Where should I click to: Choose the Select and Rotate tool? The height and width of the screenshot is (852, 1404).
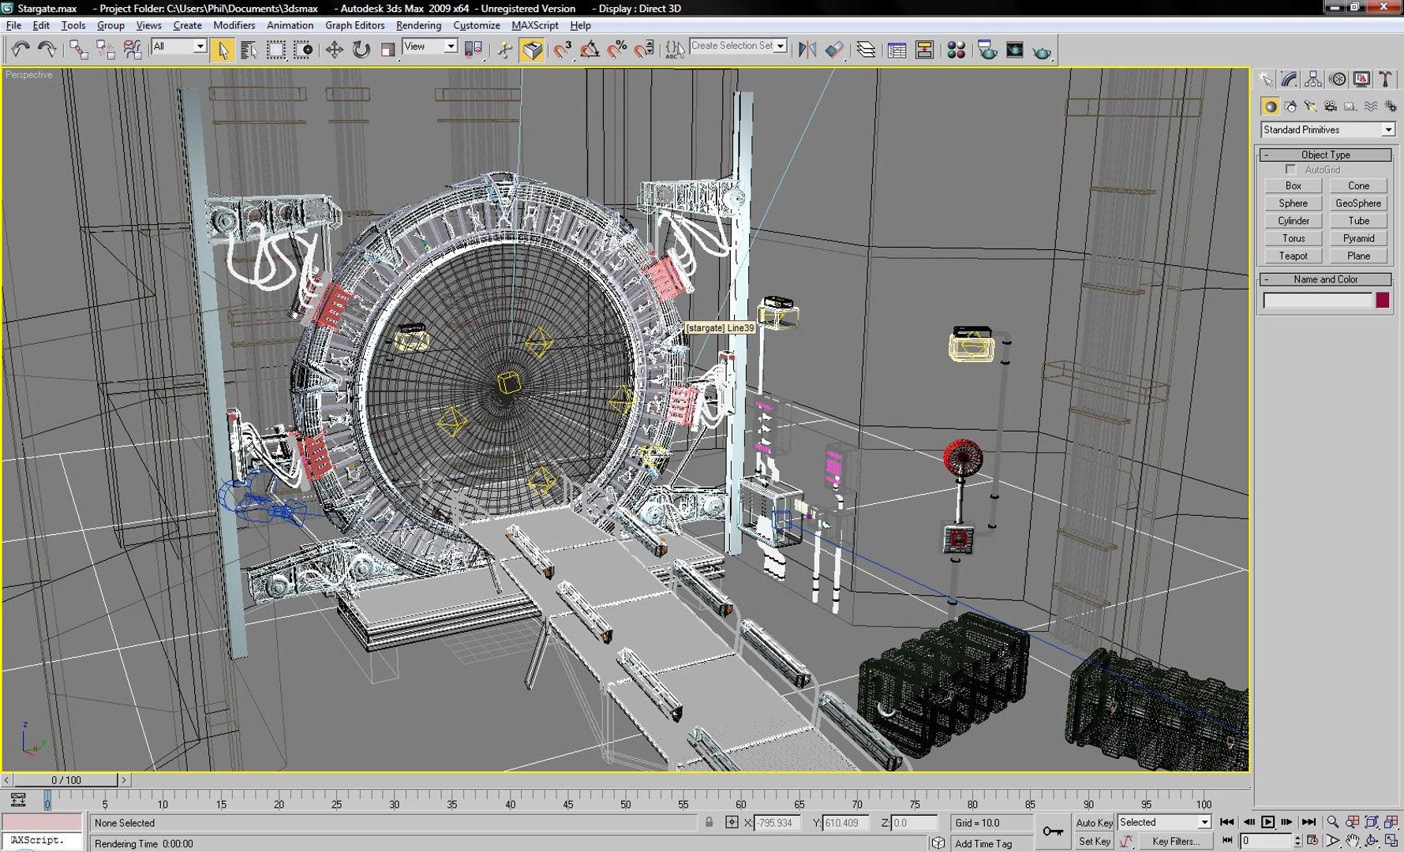point(361,50)
